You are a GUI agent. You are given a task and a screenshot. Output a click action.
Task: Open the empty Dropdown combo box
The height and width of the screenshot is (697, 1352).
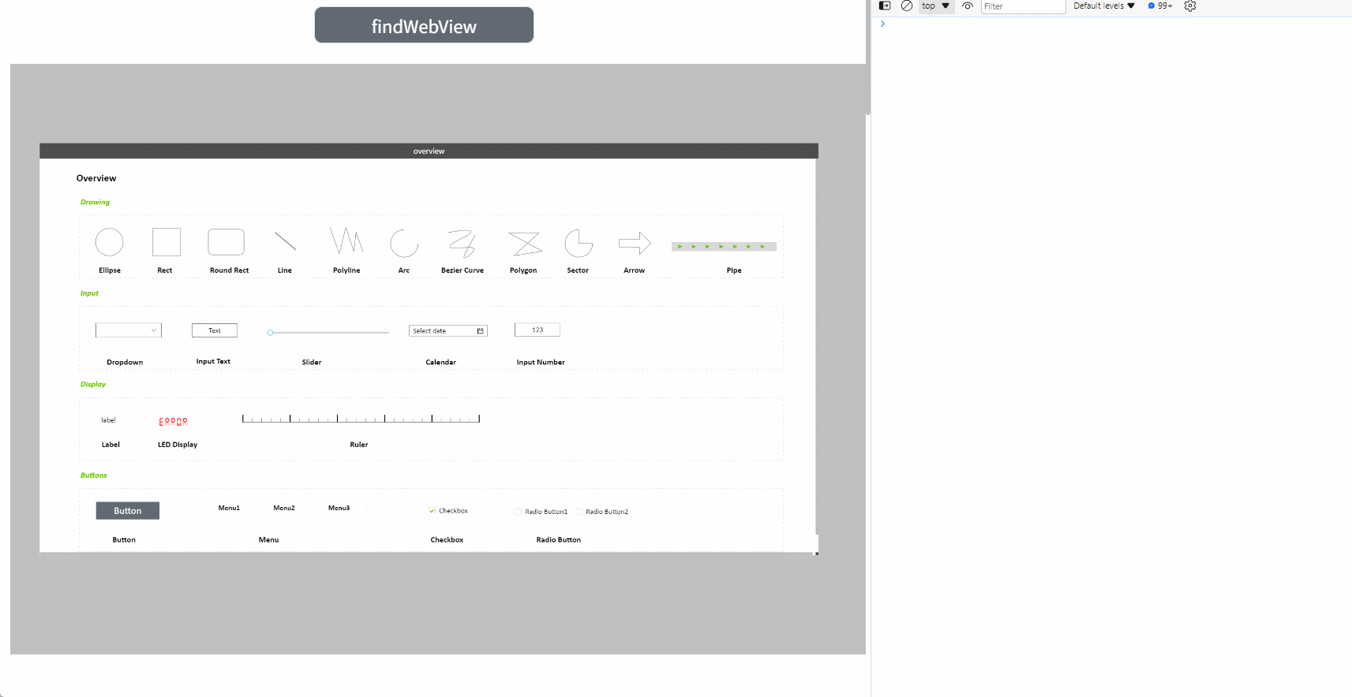129,330
